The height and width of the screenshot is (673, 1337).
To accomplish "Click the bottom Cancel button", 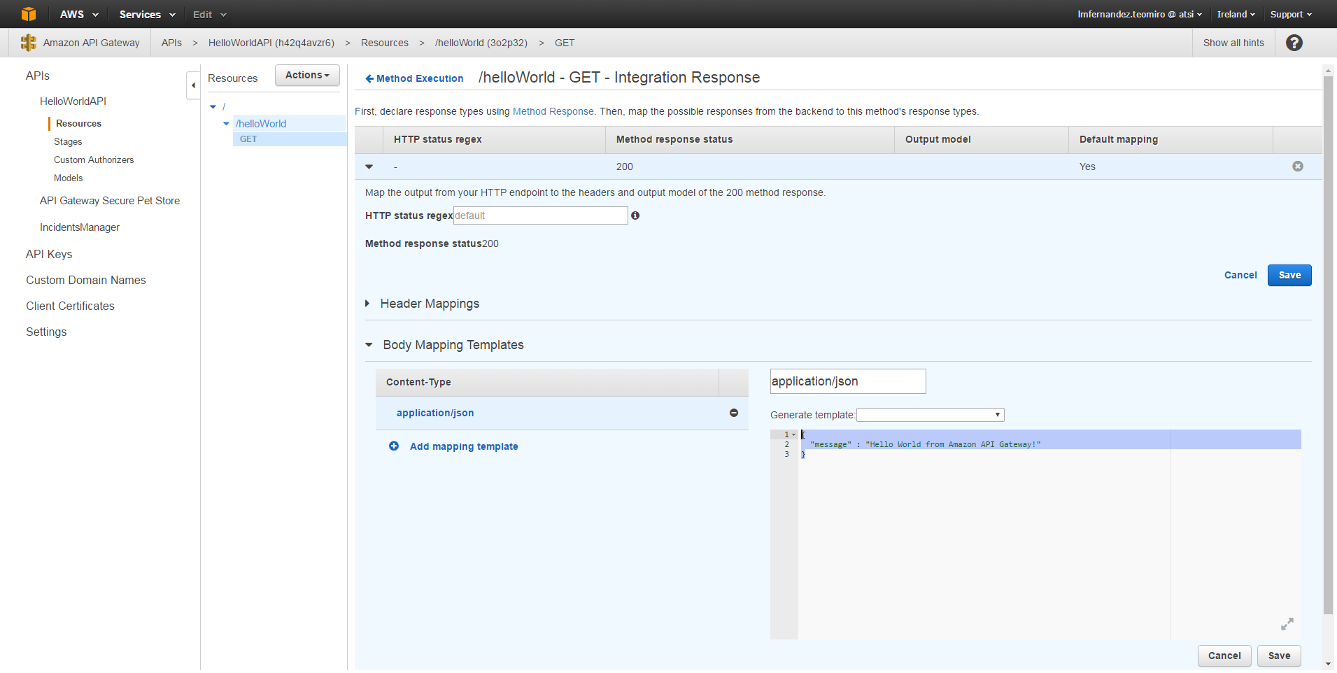I will (1224, 656).
